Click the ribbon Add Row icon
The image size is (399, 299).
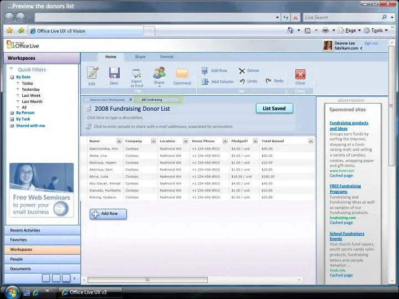(x=204, y=70)
